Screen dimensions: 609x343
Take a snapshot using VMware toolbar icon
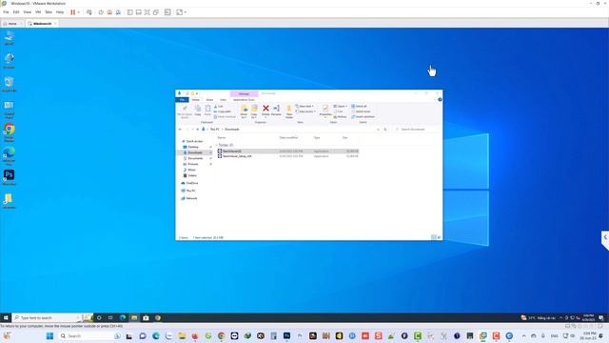click(101, 12)
